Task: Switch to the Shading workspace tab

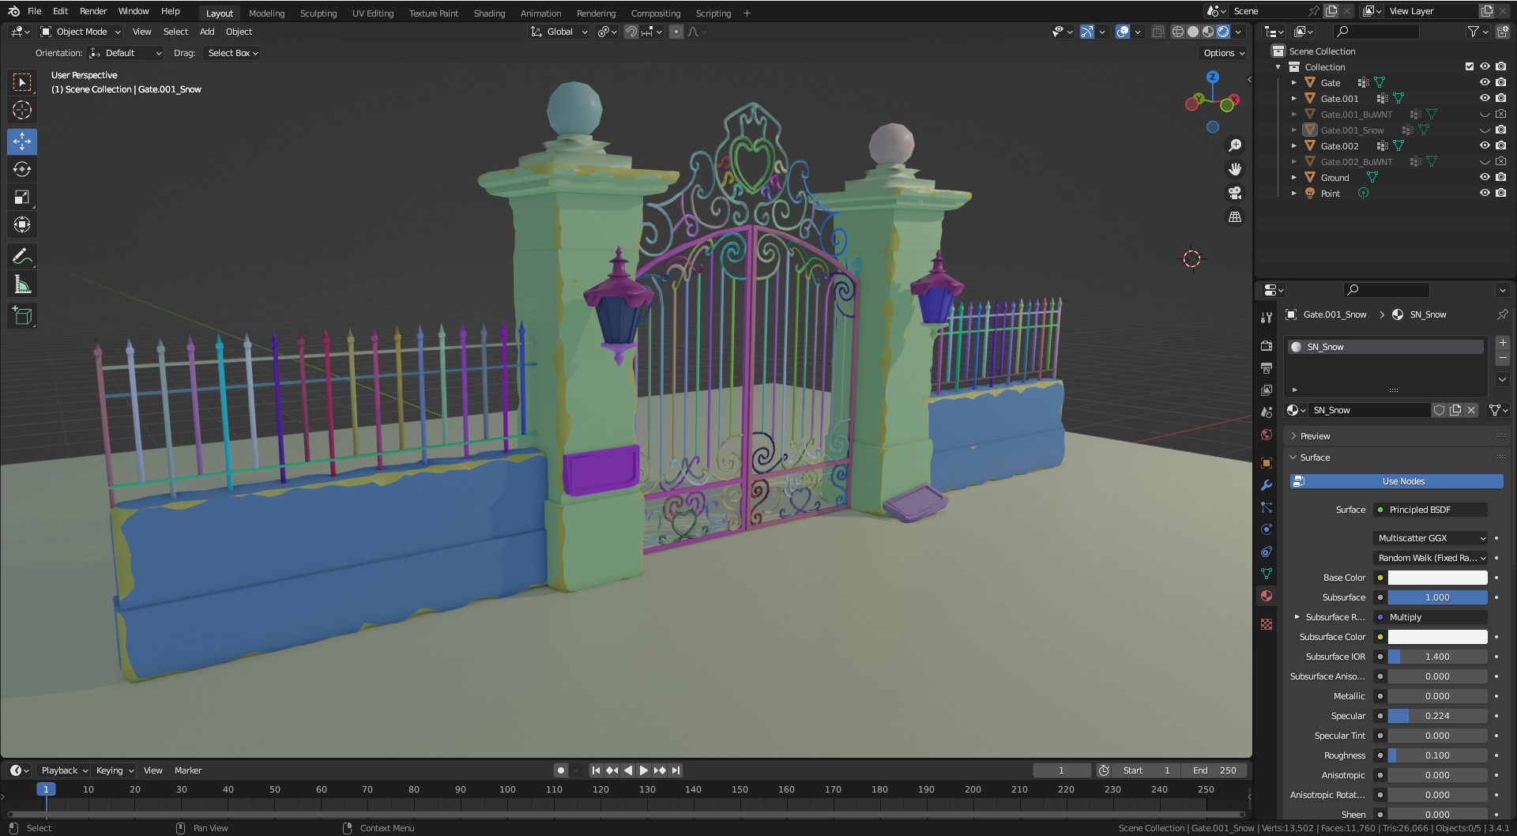Action: pos(488,13)
